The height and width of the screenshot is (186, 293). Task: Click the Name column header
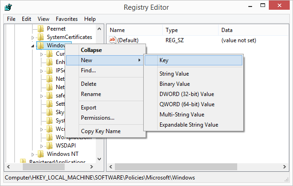[134, 30]
